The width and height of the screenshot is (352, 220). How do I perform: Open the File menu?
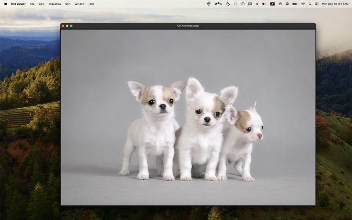(x=32, y=4)
